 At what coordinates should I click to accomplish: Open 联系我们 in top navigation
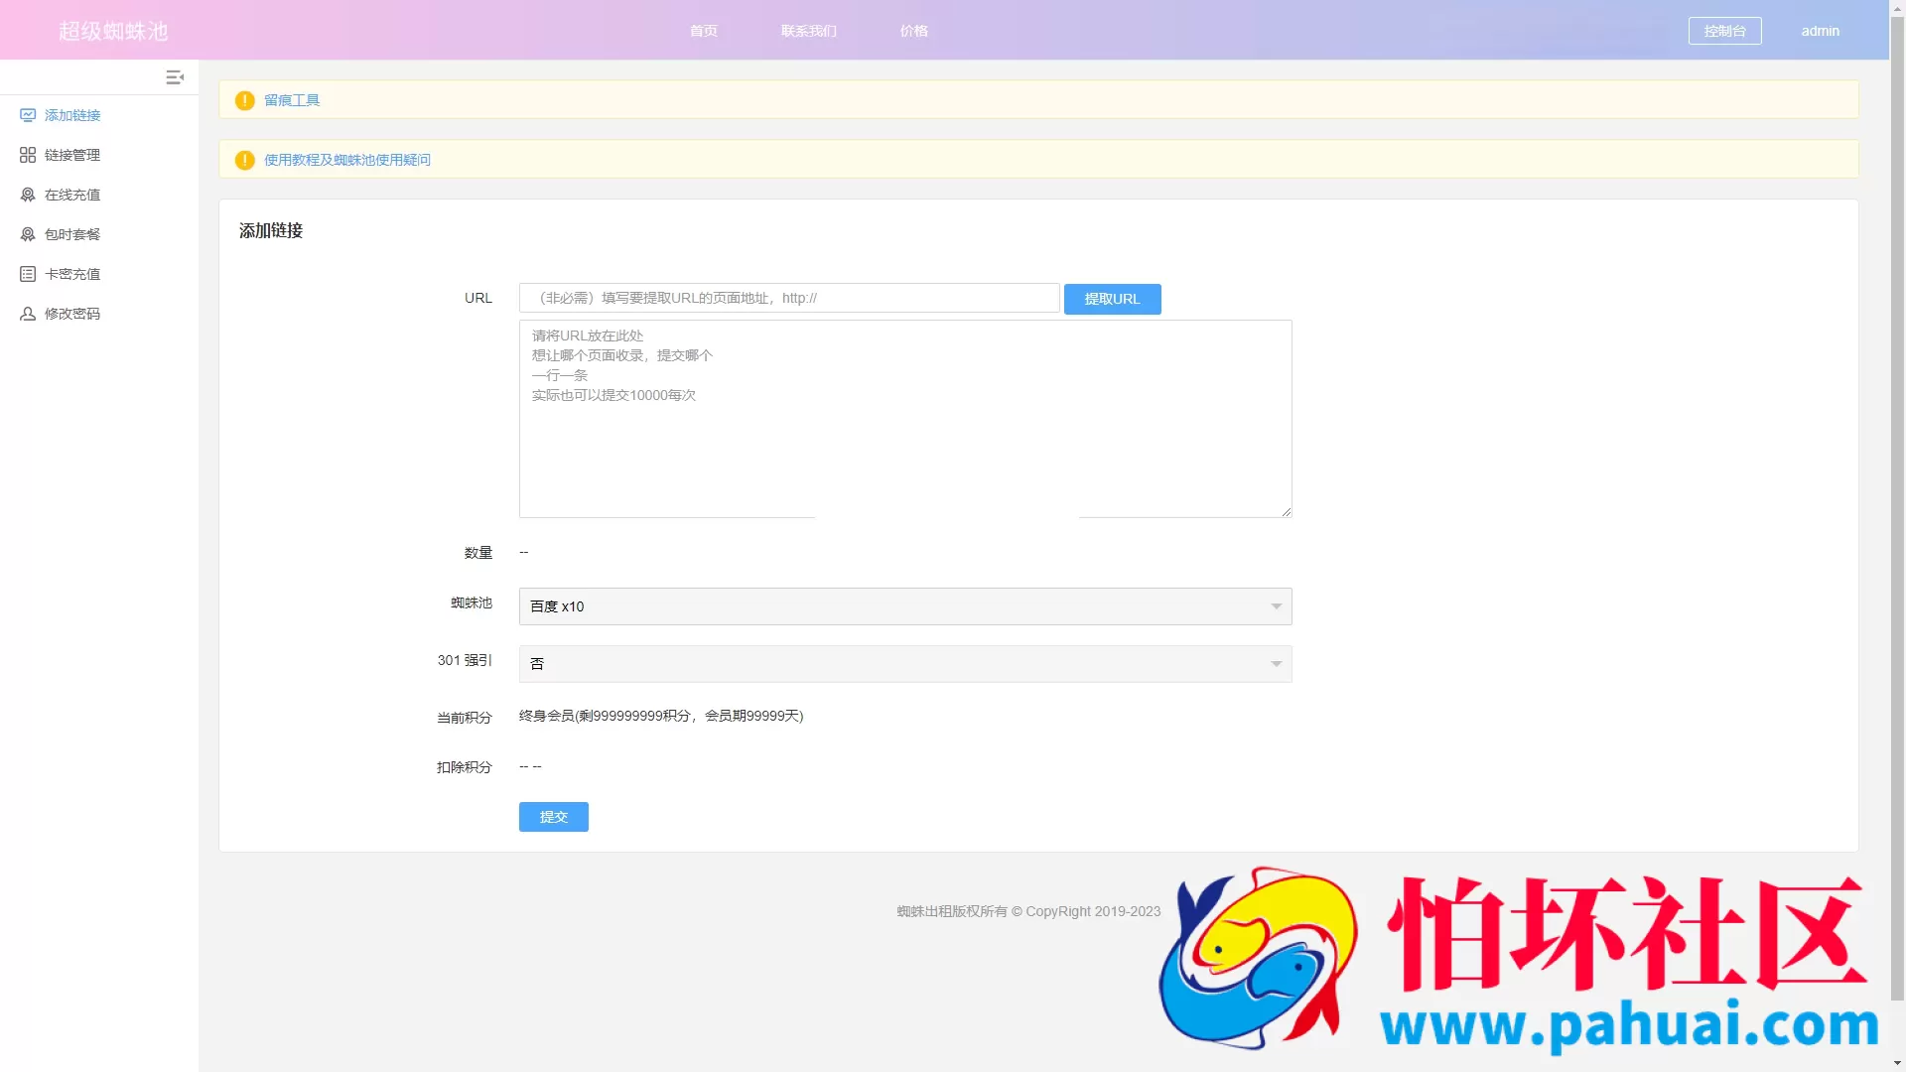click(808, 31)
